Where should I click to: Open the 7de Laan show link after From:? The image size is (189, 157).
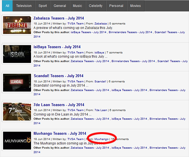point(101,110)
